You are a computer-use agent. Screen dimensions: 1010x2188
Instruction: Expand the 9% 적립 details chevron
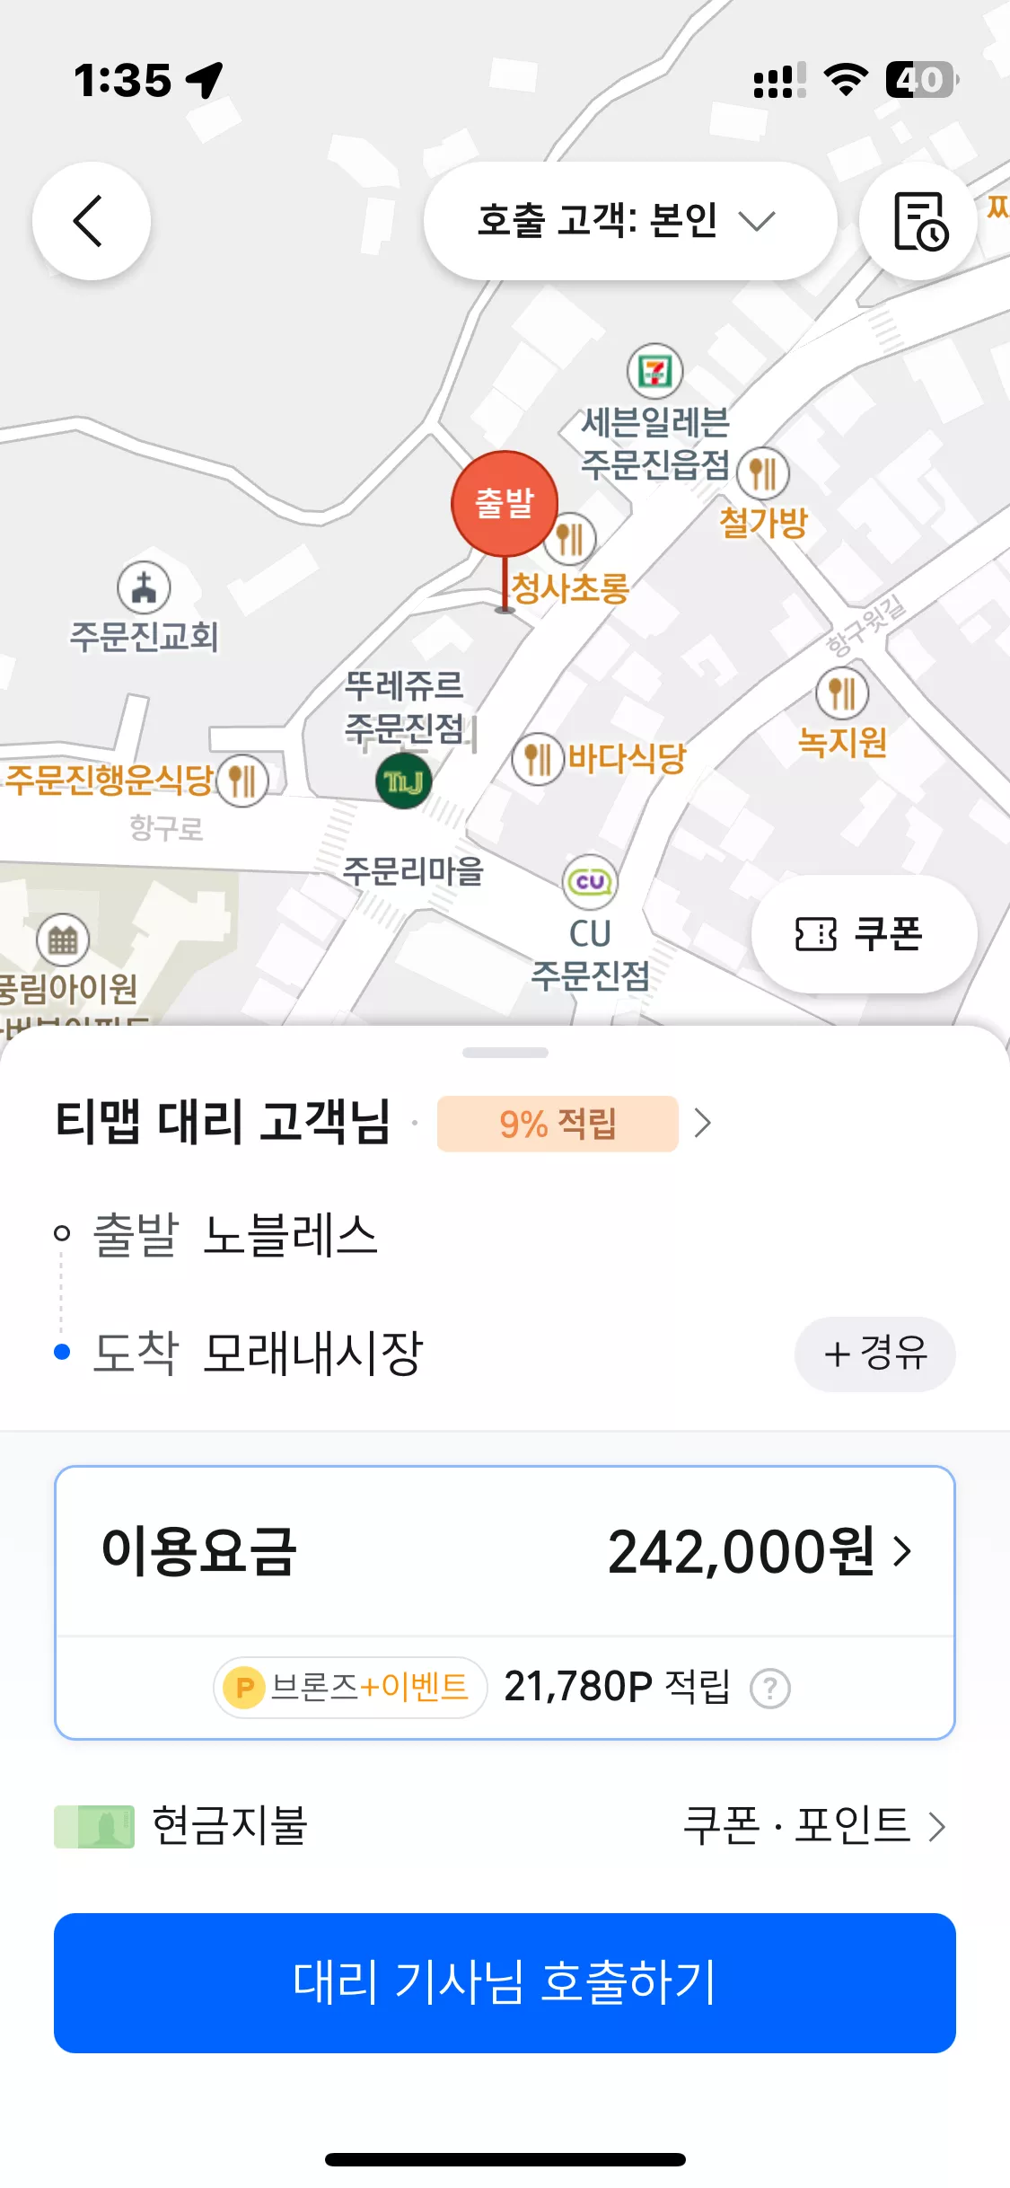pos(703,1123)
